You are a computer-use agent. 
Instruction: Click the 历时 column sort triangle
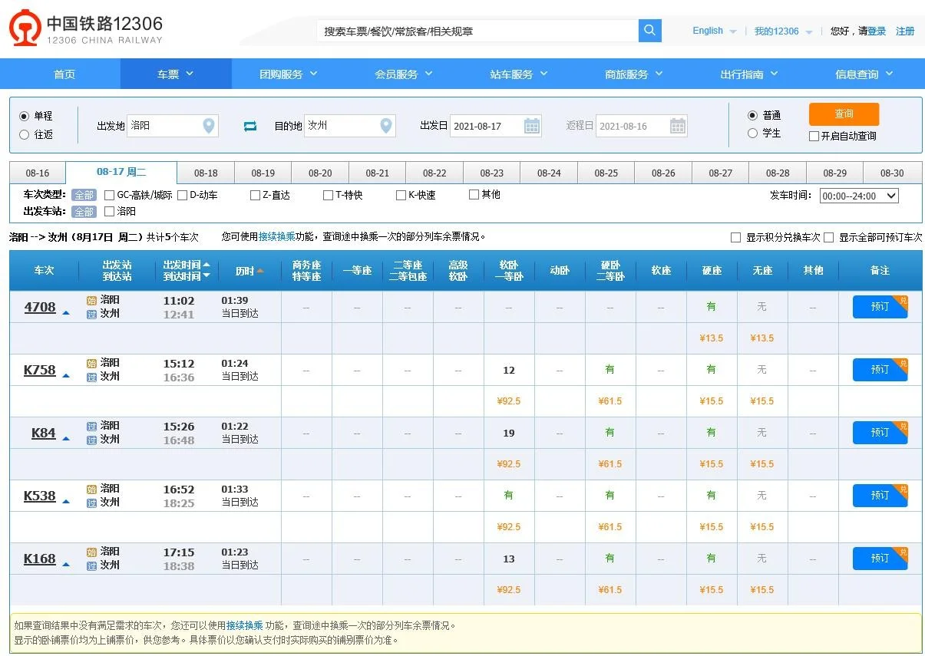pyautogui.click(x=260, y=270)
